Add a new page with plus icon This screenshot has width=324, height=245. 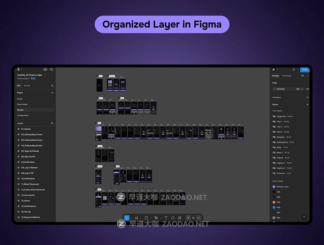point(52,93)
